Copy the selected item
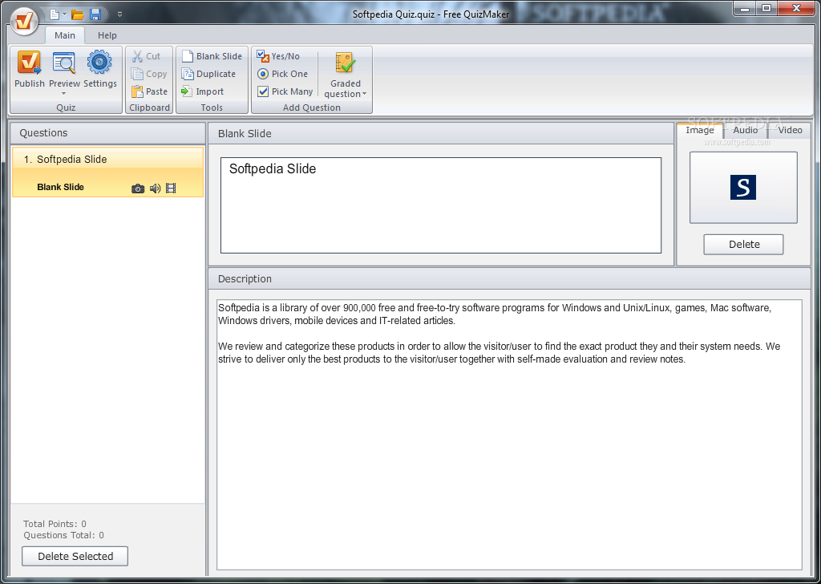This screenshot has width=821, height=584. pyautogui.click(x=149, y=74)
